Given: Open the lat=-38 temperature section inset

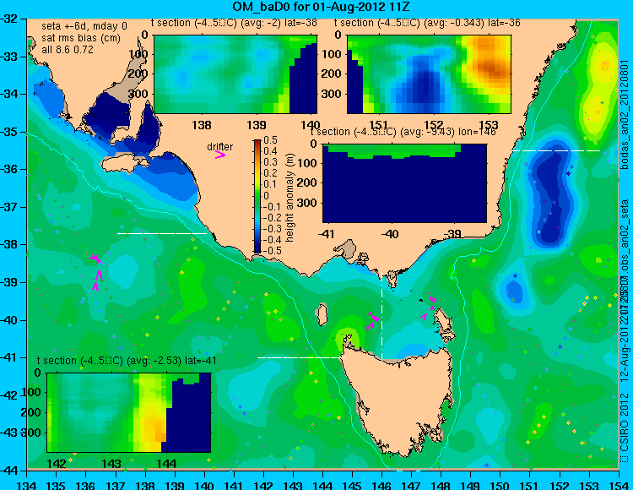Looking at the screenshot, I should (x=235, y=74).
